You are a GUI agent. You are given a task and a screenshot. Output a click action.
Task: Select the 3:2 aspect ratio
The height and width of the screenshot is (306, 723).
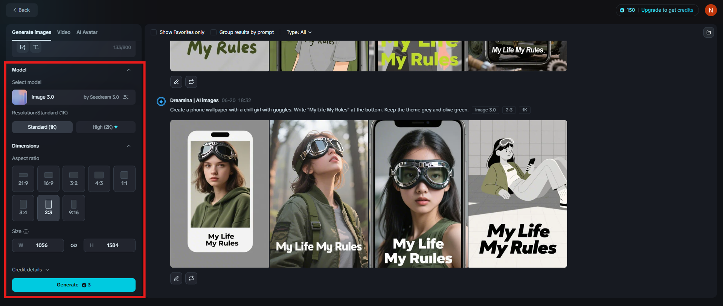[x=74, y=179]
